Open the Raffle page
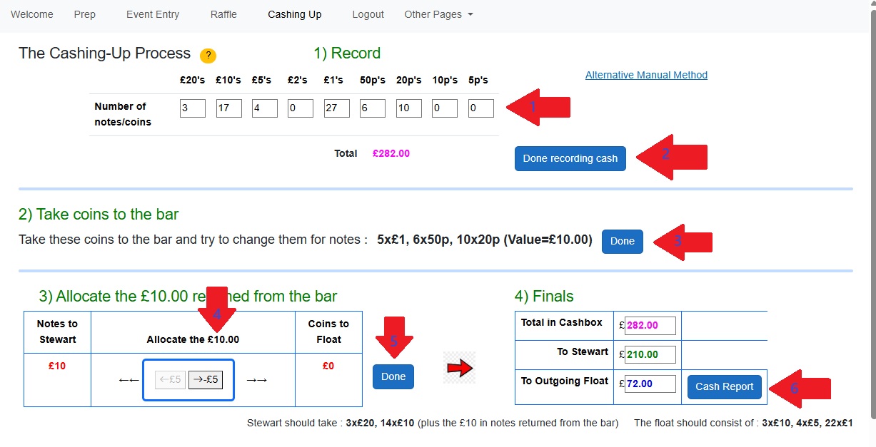The image size is (876, 447). [223, 14]
